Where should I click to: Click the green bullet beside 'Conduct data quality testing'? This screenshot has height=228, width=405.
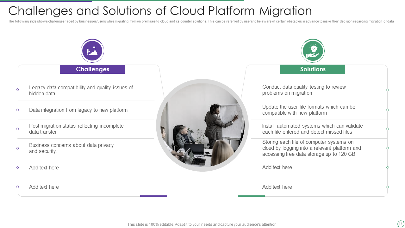pyautogui.click(x=388, y=90)
